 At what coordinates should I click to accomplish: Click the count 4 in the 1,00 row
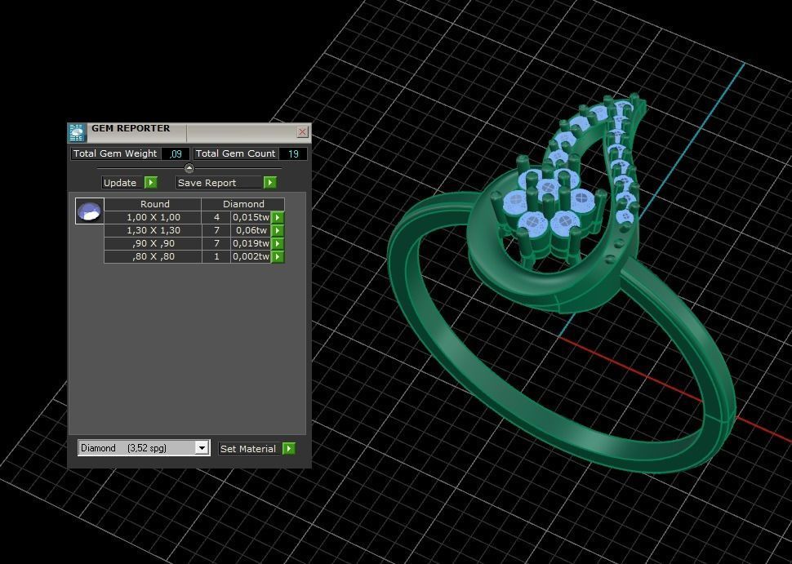[x=216, y=218]
